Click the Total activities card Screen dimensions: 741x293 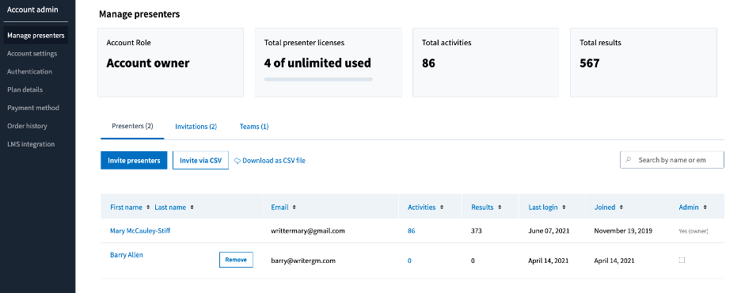485,63
